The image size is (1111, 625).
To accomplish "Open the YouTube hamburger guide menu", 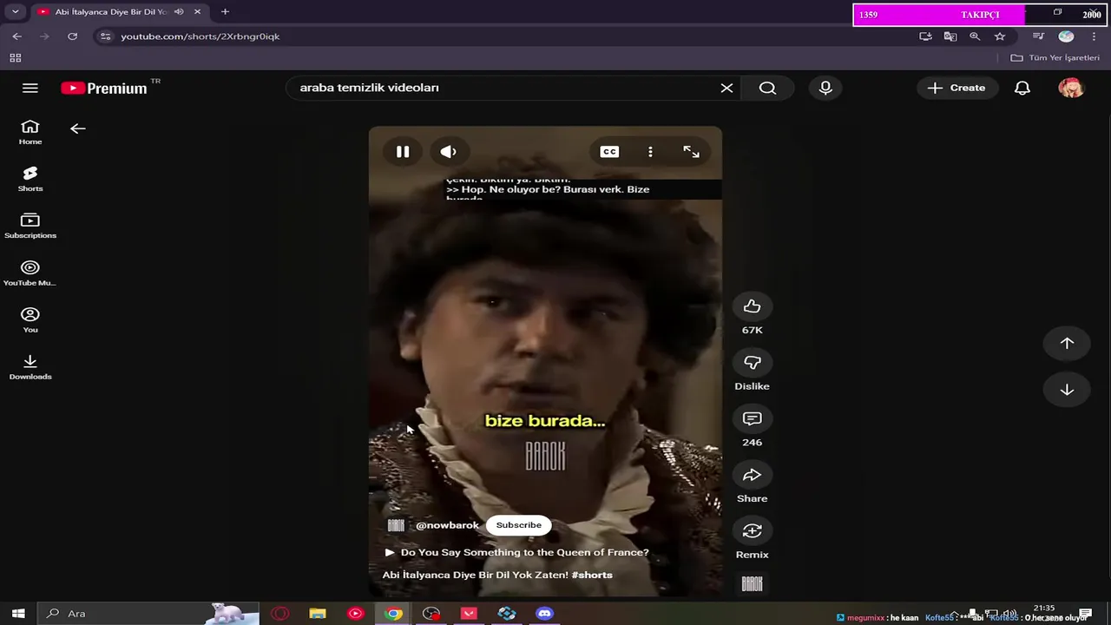I will coord(30,88).
